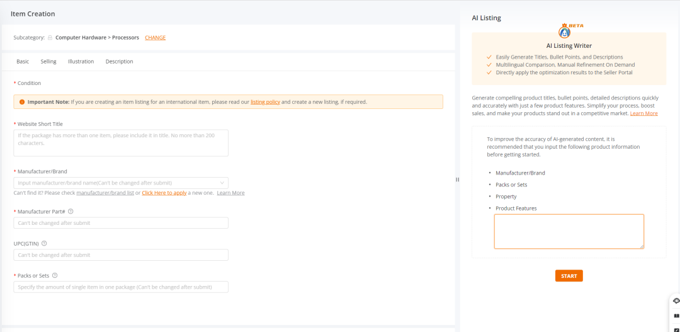The image size is (680, 332).
Task: Click the orange Important Note warning icon
Action: point(22,101)
